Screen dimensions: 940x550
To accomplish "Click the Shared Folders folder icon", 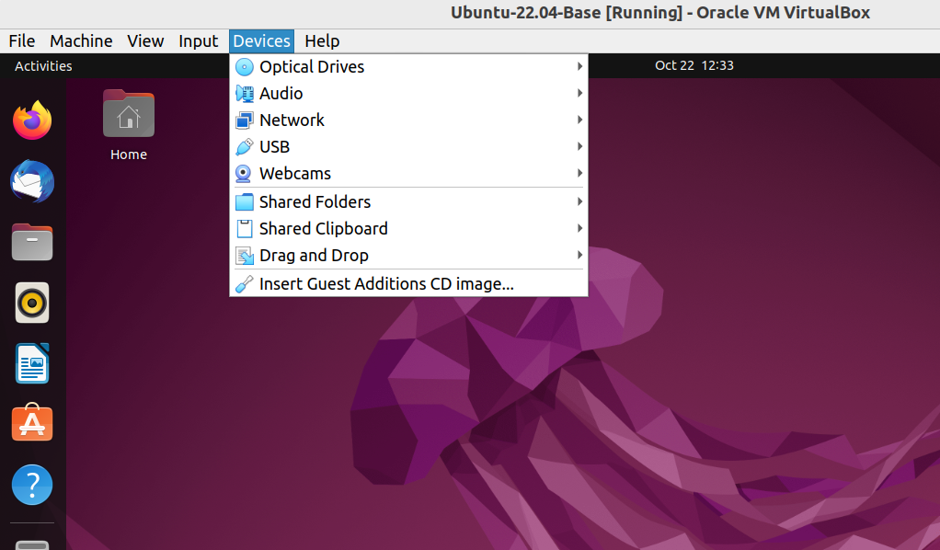I will point(245,202).
